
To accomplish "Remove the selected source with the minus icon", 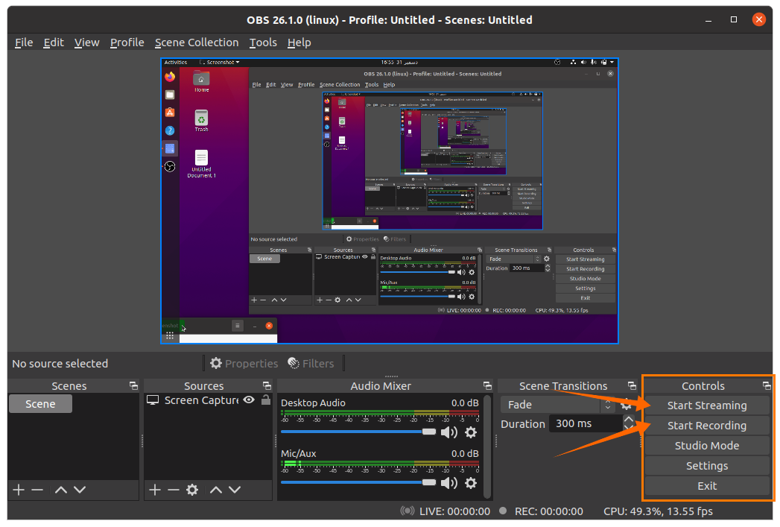I will click(x=173, y=490).
